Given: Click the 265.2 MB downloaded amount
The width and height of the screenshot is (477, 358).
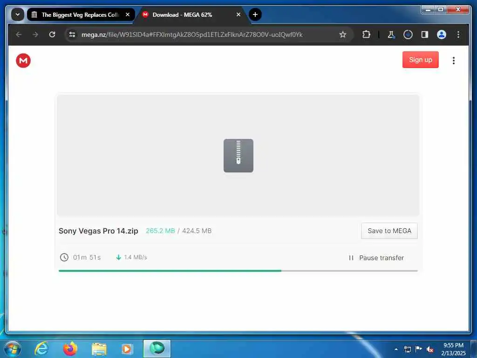Looking at the screenshot, I should click(x=160, y=231).
